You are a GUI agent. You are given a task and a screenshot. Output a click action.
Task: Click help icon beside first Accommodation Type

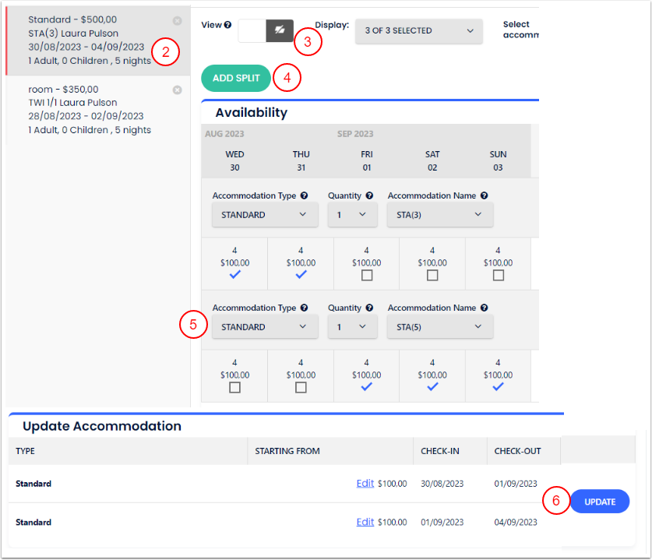tap(304, 196)
